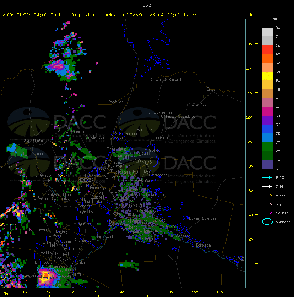This screenshot has height=297, width=294.
Task: Click the 'MENDOZA' city label
Action: tap(86, 180)
